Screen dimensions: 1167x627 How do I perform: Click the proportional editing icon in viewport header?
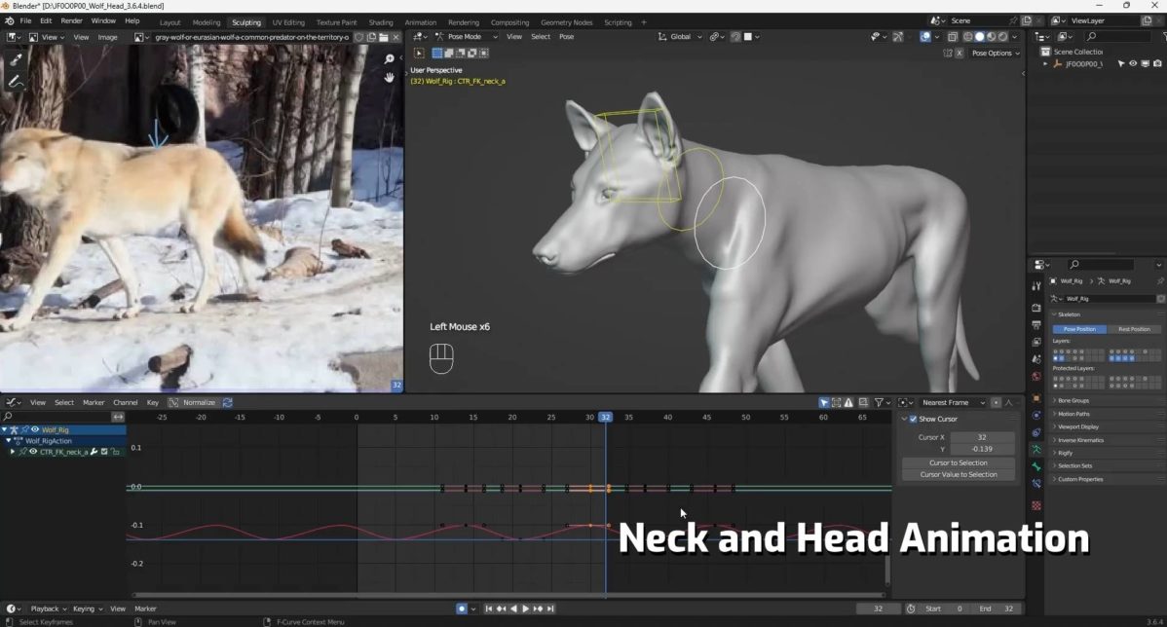pos(736,37)
